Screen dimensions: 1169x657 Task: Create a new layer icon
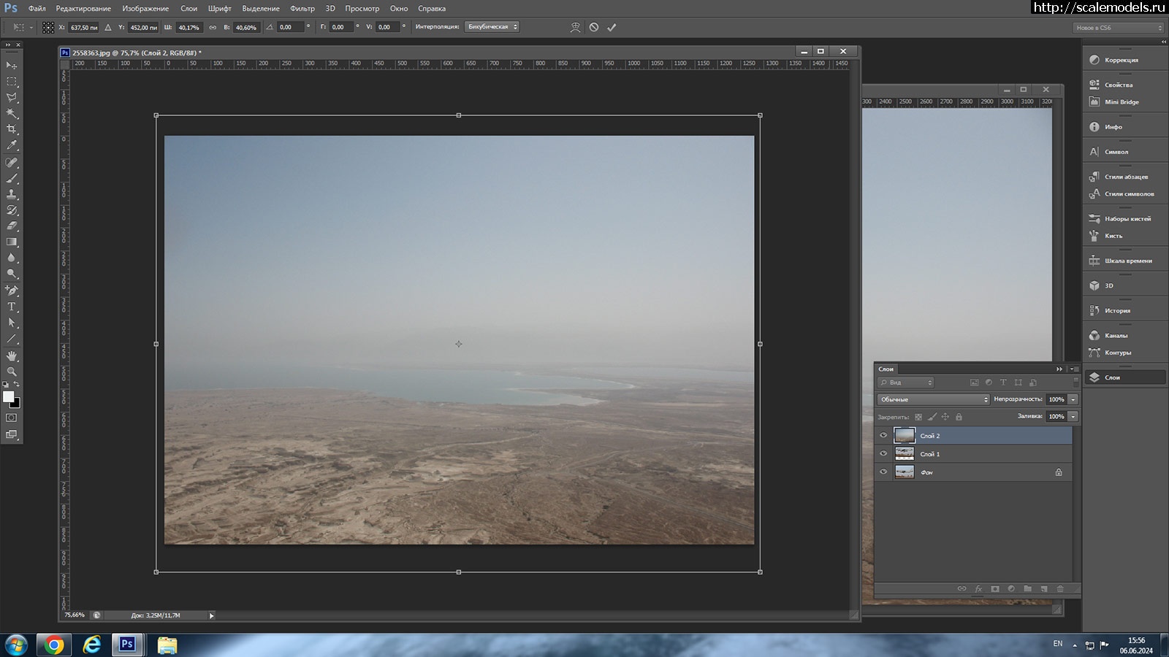tap(1044, 588)
